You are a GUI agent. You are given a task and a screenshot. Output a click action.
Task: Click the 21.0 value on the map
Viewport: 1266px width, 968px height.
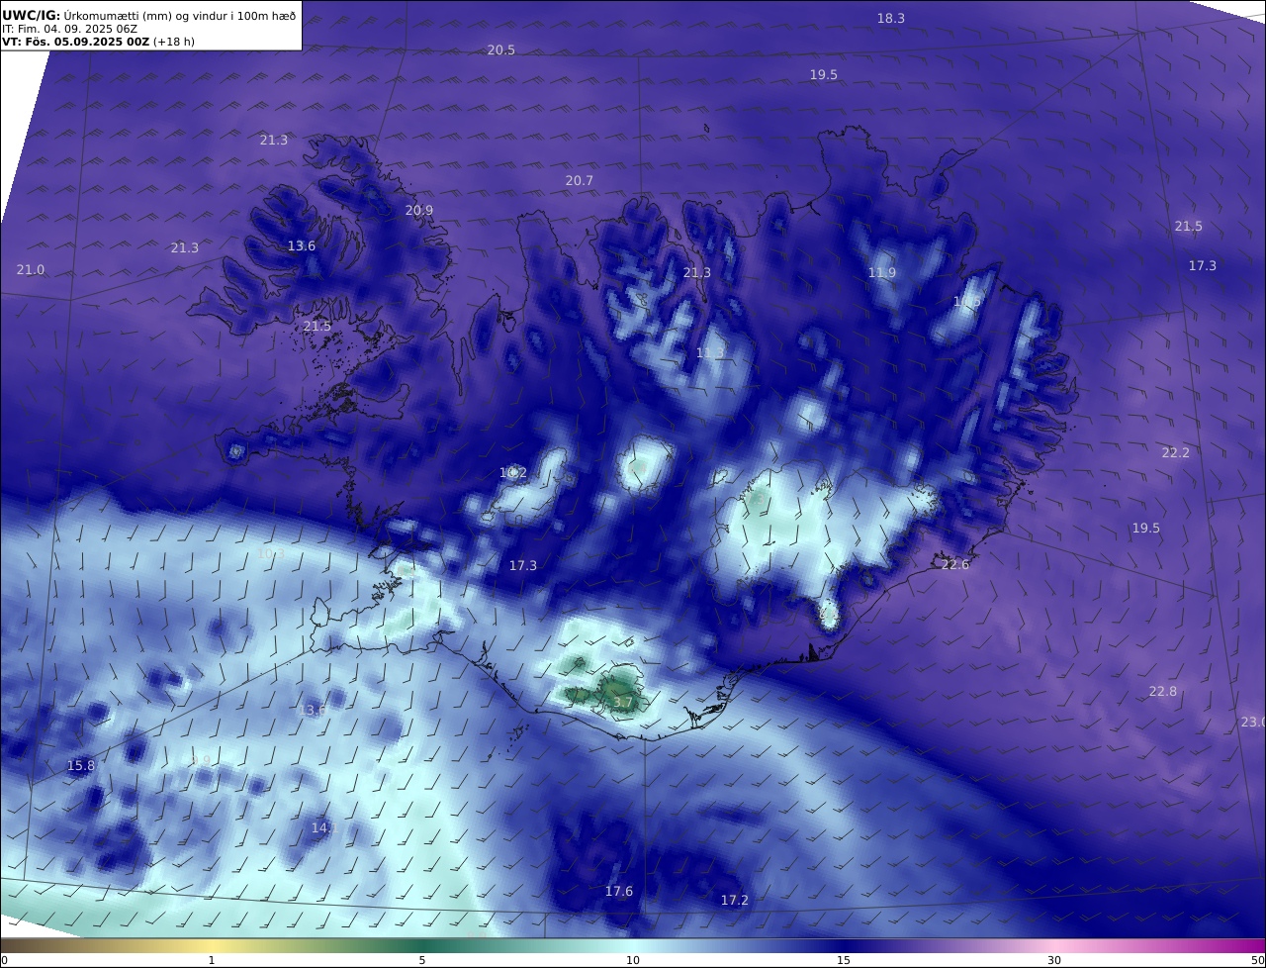[x=31, y=269]
